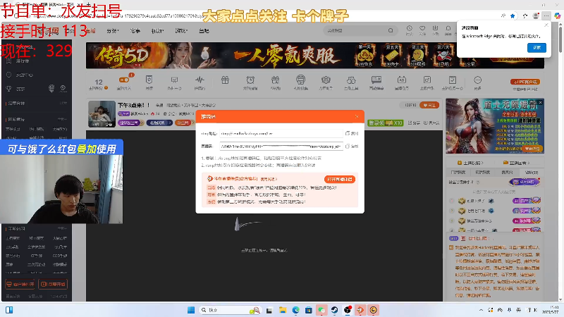
Task: Click the bottom-left orange outlined button in sidebar
Action: tap(20, 284)
